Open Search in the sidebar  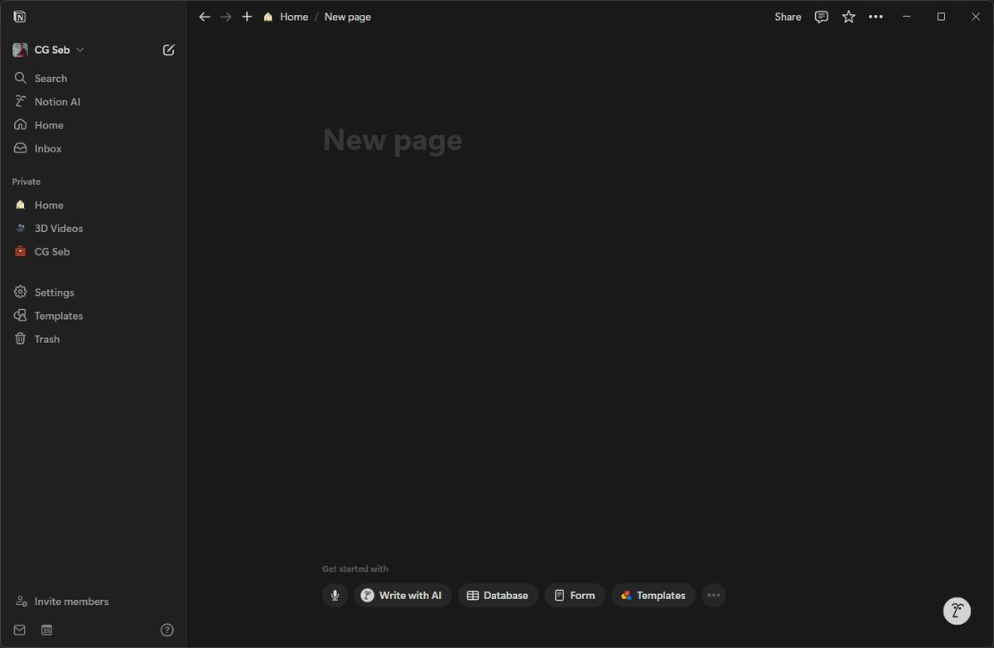[x=93, y=78]
